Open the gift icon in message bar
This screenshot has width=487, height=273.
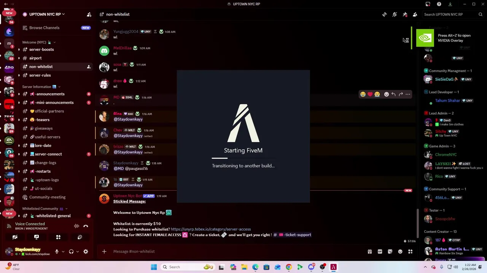(x=369, y=251)
